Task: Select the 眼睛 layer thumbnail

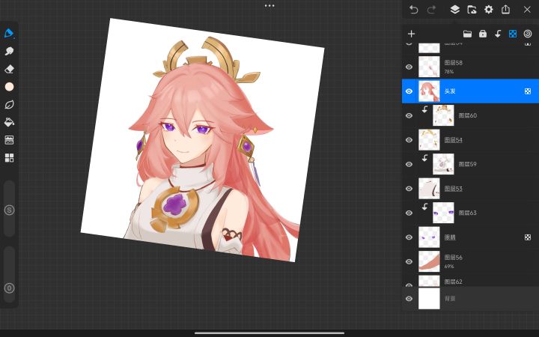Action: coord(429,237)
